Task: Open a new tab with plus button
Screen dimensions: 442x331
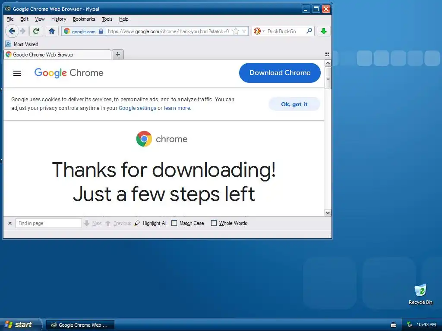Action: click(118, 54)
